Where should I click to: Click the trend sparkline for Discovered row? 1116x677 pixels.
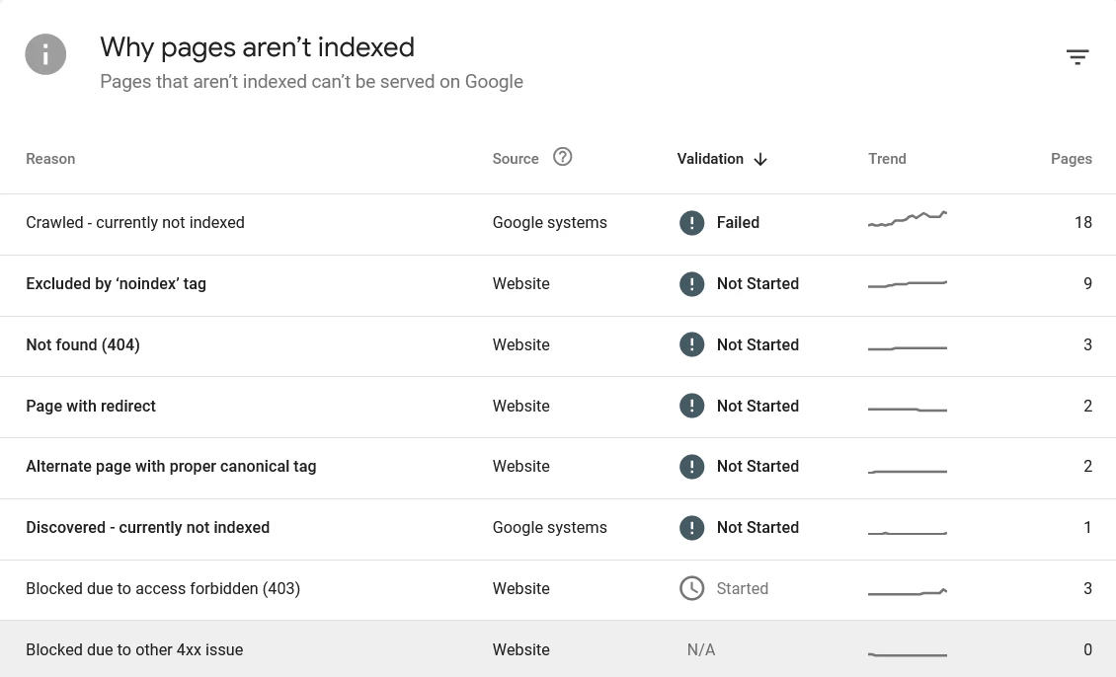click(x=908, y=533)
